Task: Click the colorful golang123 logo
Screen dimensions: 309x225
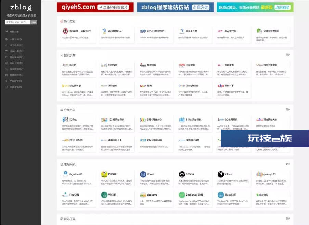Action: point(259,174)
